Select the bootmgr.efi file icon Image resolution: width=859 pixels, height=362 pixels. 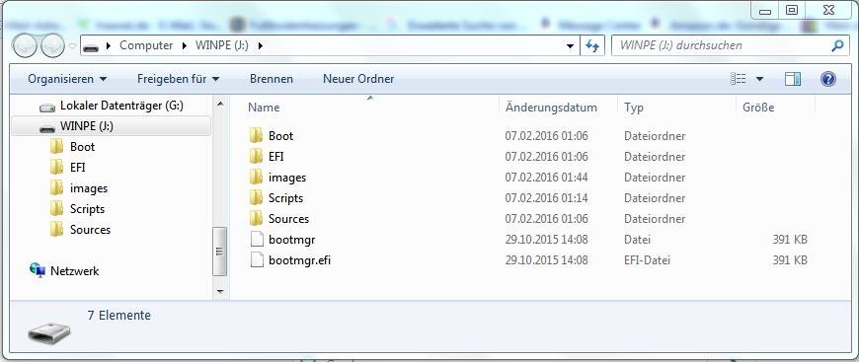tap(257, 259)
